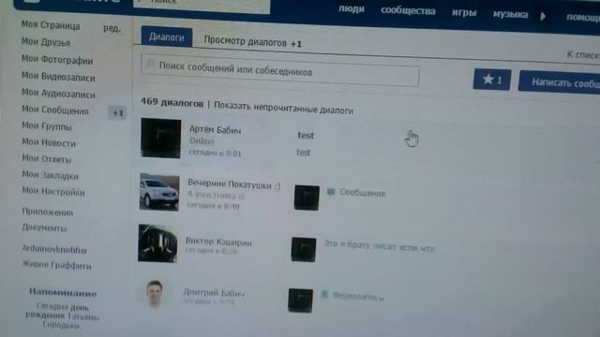The image size is (600, 337).
Task: Open Мои Настройки in the sidebar
Action: (x=53, y=191)
